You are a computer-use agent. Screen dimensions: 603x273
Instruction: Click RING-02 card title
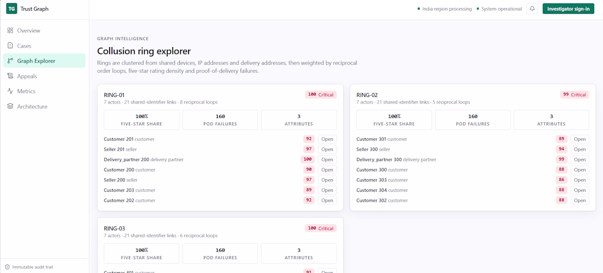pos(367,95)
